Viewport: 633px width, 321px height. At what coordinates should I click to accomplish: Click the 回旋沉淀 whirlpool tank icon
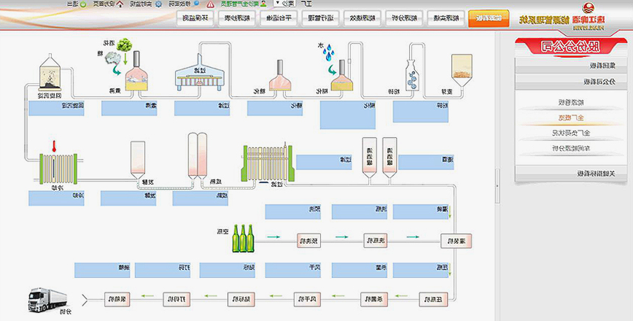[x=51, y=74]
